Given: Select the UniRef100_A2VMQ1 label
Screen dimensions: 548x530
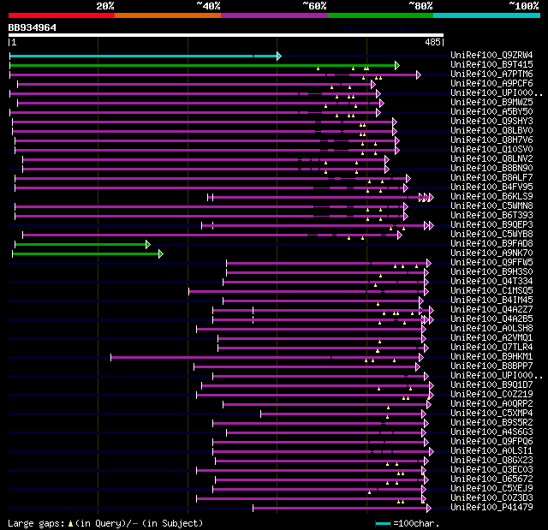Looking at the screenshot, I should pyautogui.click(x=491, y=338).
